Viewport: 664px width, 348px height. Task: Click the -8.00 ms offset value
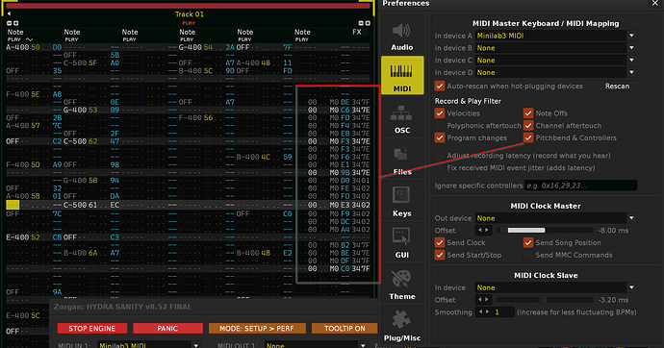(613, 231)
